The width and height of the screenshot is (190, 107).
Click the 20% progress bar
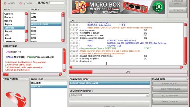tap(128, 72)
